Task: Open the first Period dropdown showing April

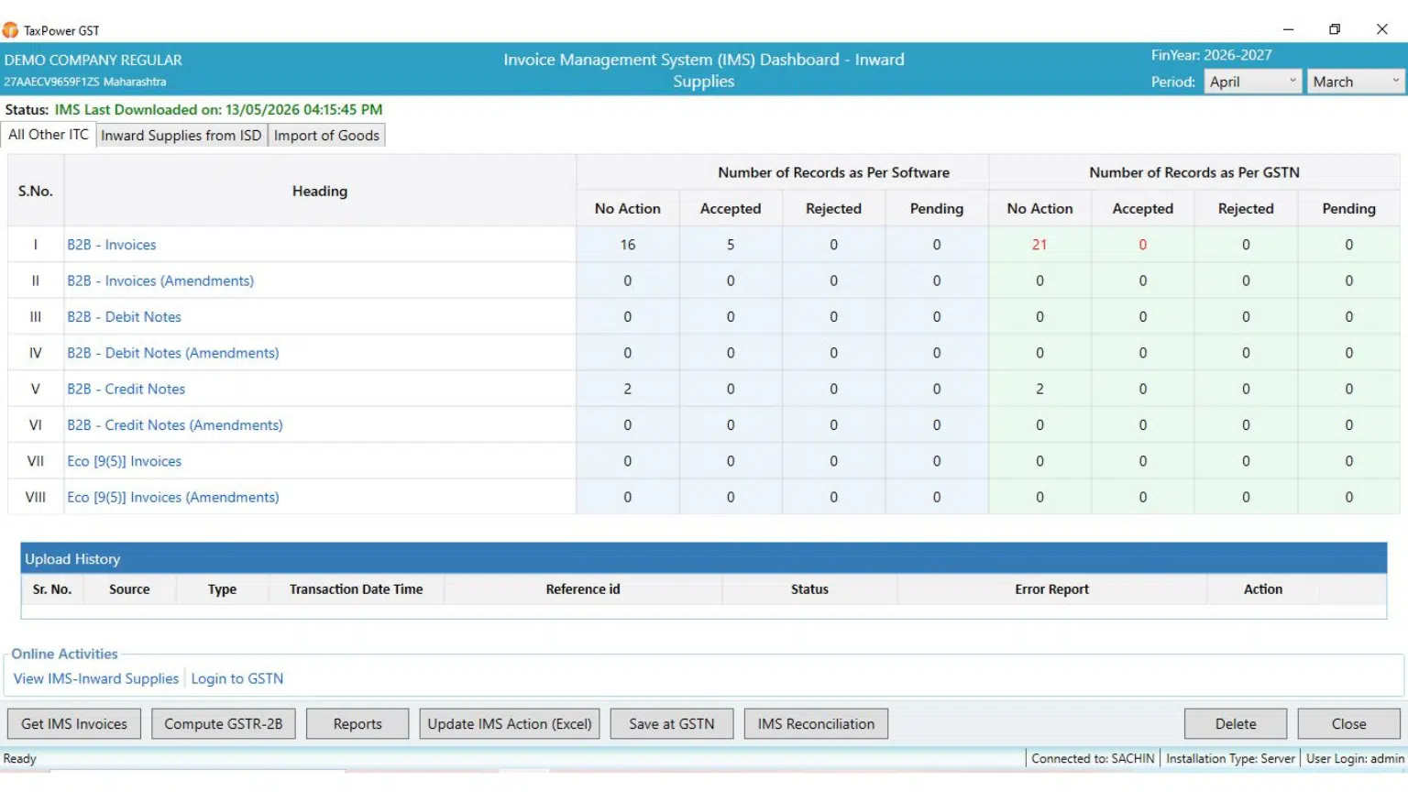Action: 1252,82
